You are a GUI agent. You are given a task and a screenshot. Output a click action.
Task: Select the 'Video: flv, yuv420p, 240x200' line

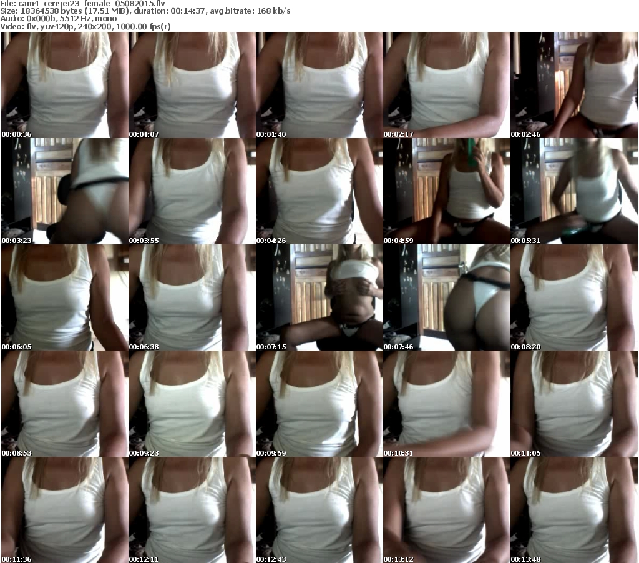[x=85, y=26]
